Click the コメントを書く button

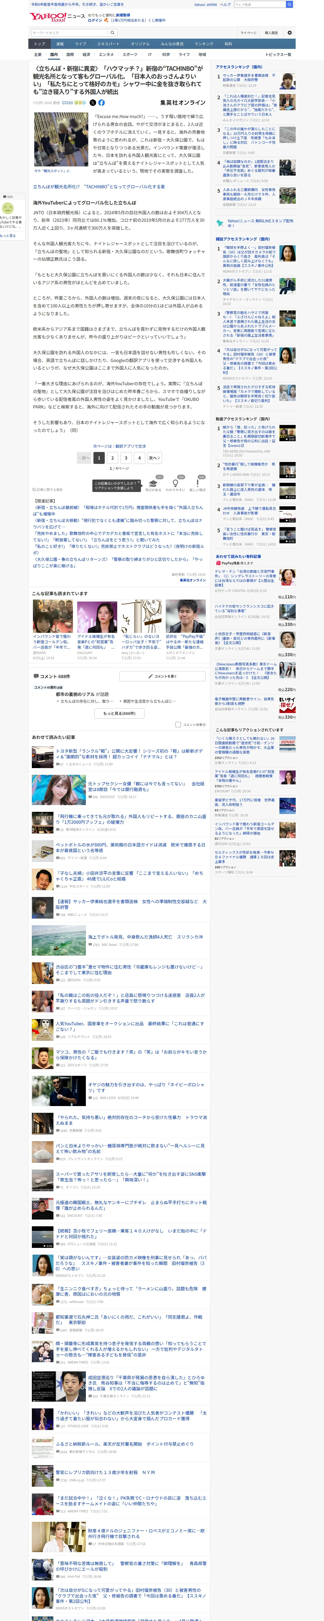162,676
